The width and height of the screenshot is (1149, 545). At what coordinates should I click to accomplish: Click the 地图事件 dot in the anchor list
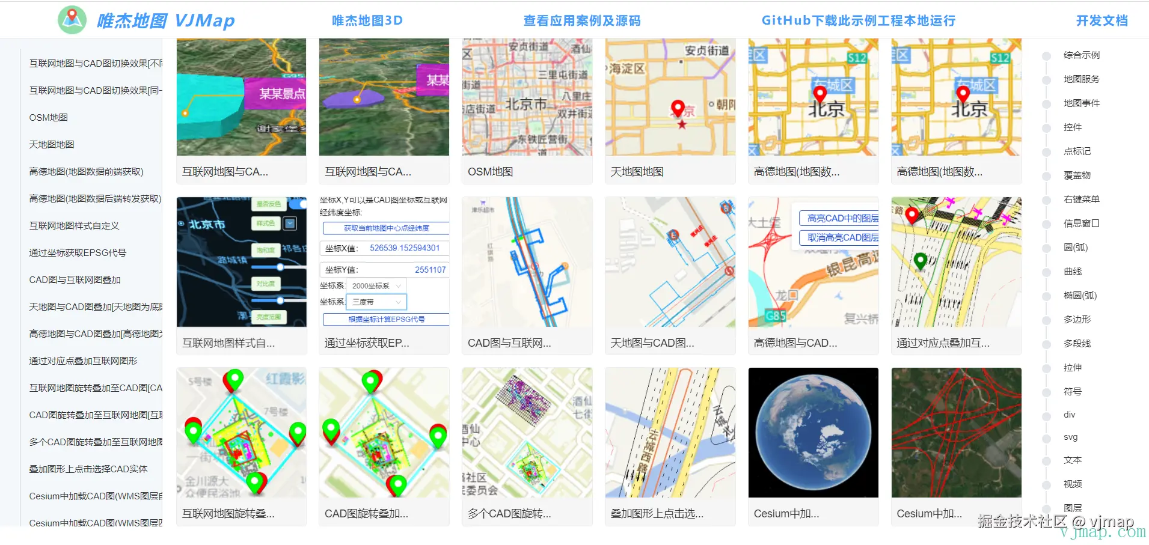click(1046, 103)
